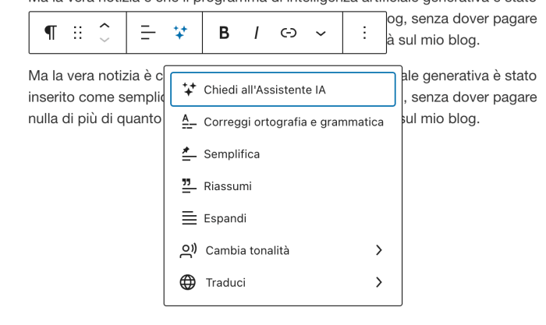Click the paragraph block type icon
546x325 pixels.
point(50,32)
